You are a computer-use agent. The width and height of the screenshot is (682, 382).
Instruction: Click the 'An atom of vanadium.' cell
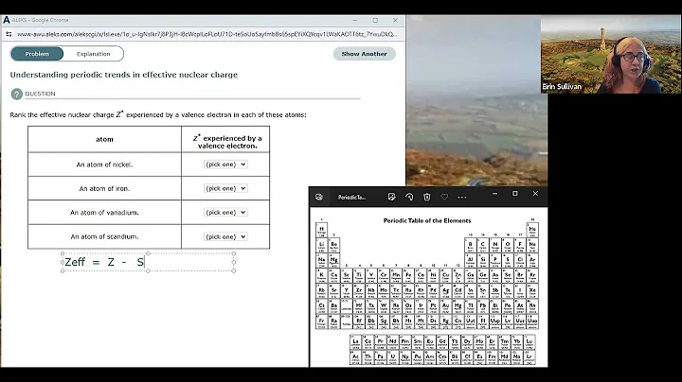point(104,212)
